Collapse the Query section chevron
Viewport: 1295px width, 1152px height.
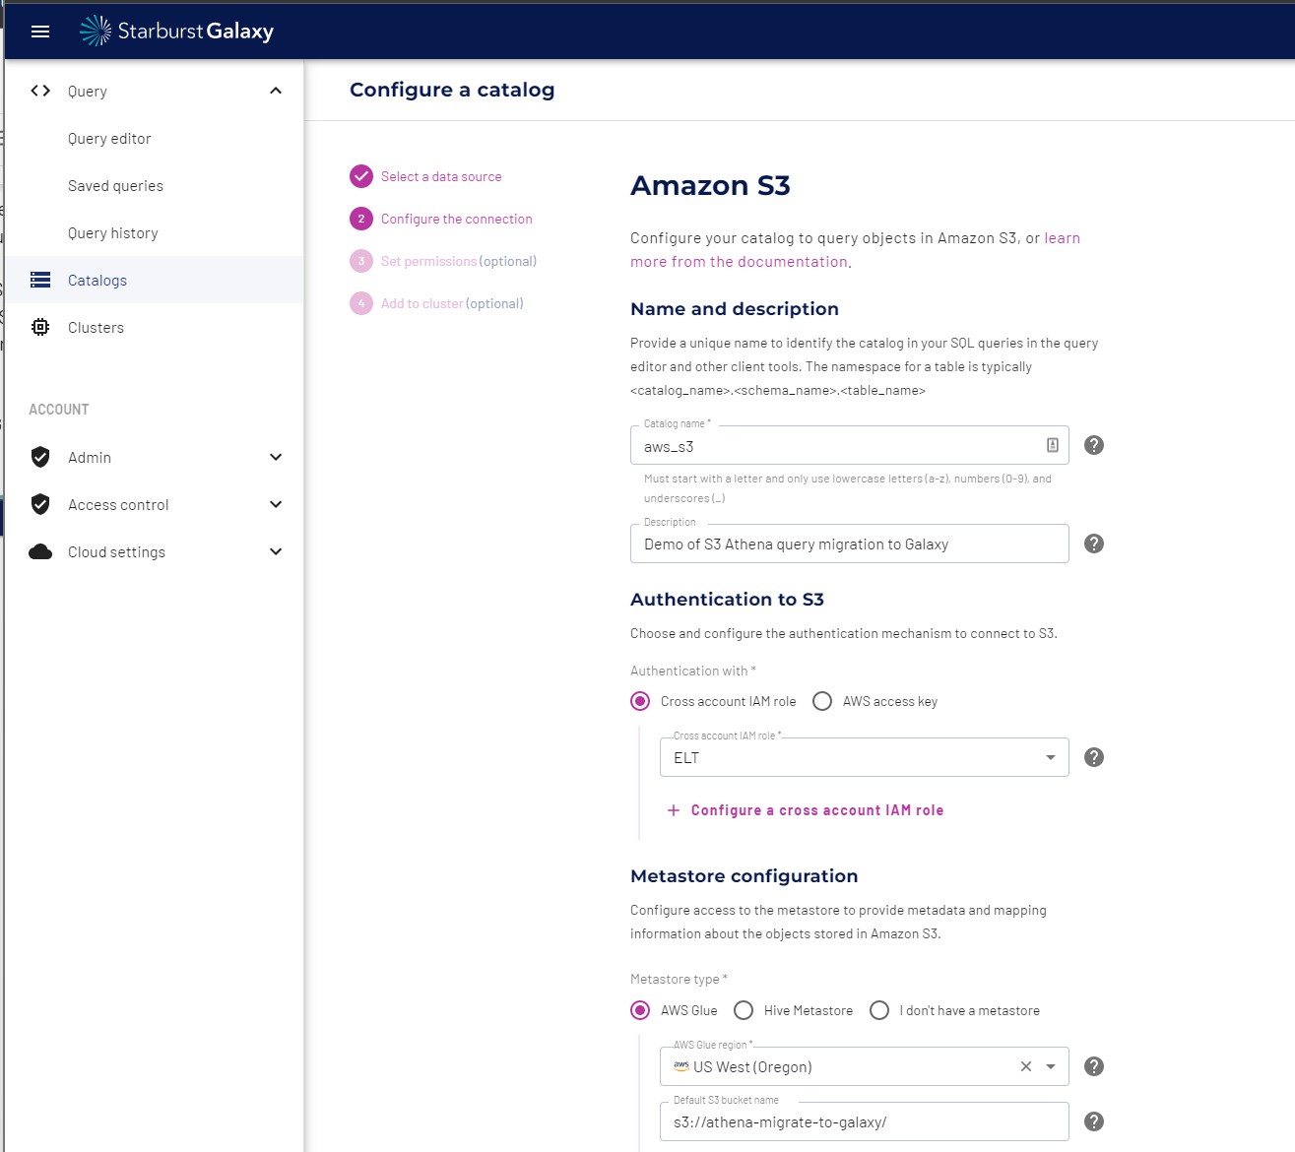[x=276, y=91]
